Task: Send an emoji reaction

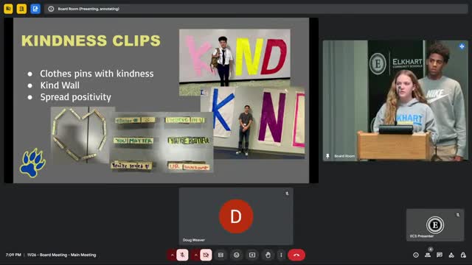Action: click(236, 255)
